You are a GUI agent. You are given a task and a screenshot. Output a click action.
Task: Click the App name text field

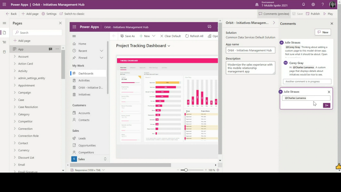point(250,50)
